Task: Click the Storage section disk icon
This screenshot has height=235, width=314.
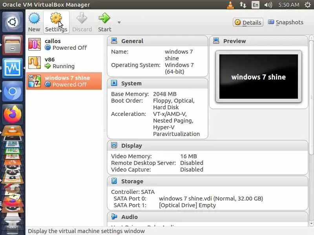Action: coord(114,181)
